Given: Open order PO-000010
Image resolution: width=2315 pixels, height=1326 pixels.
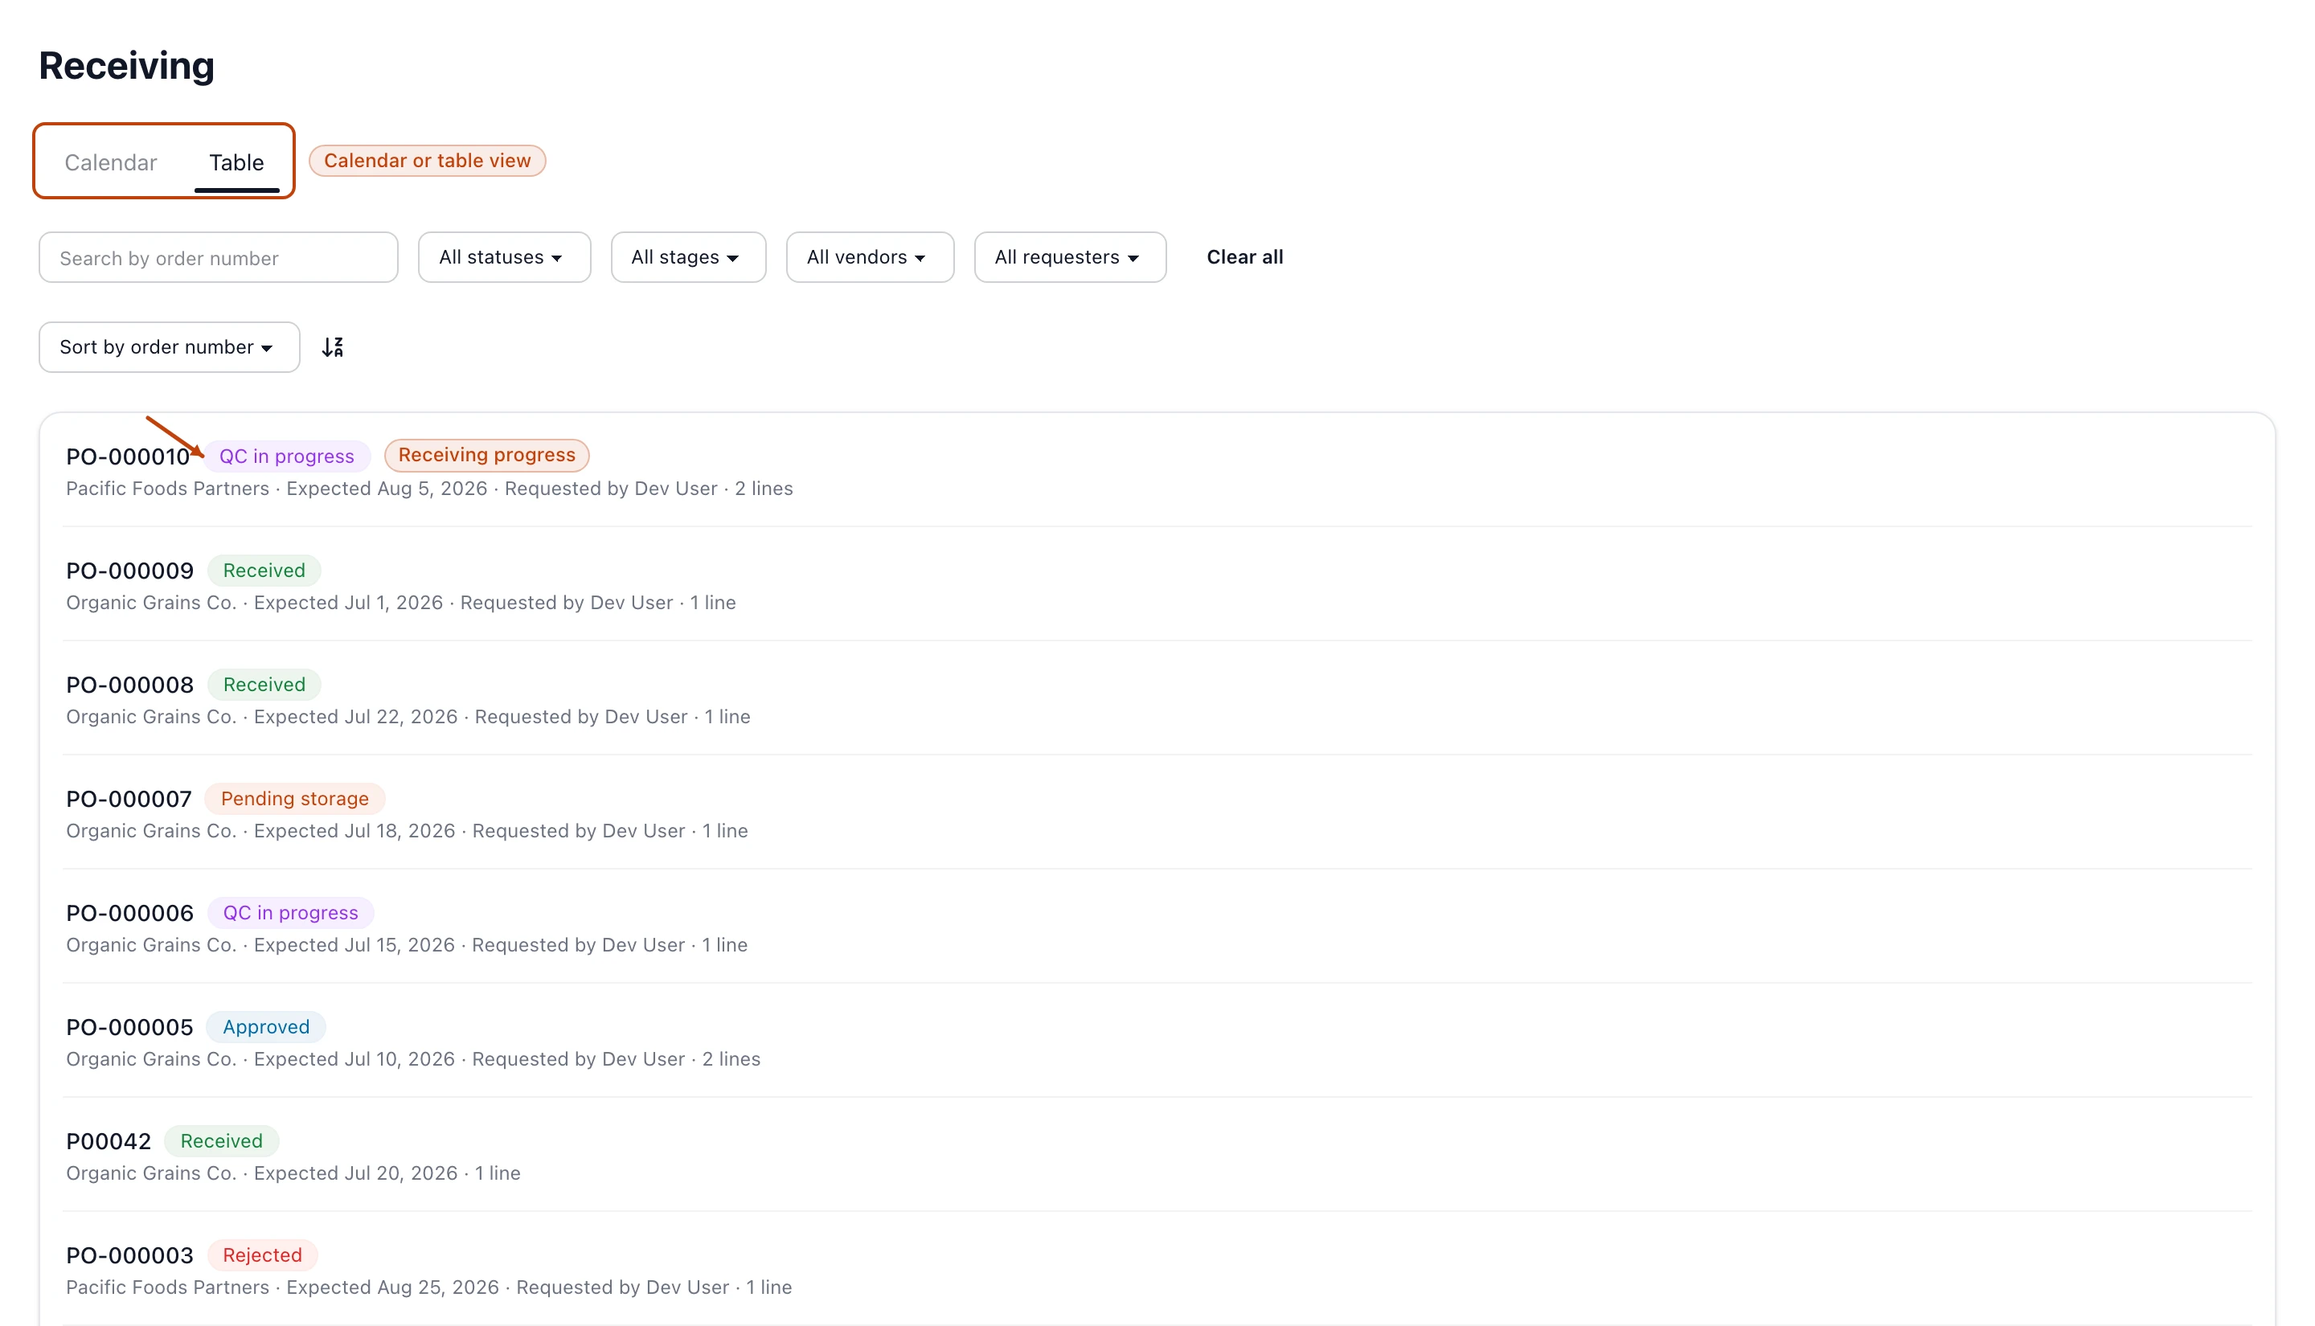Looking at the screenshot, I should pos(128,456).
